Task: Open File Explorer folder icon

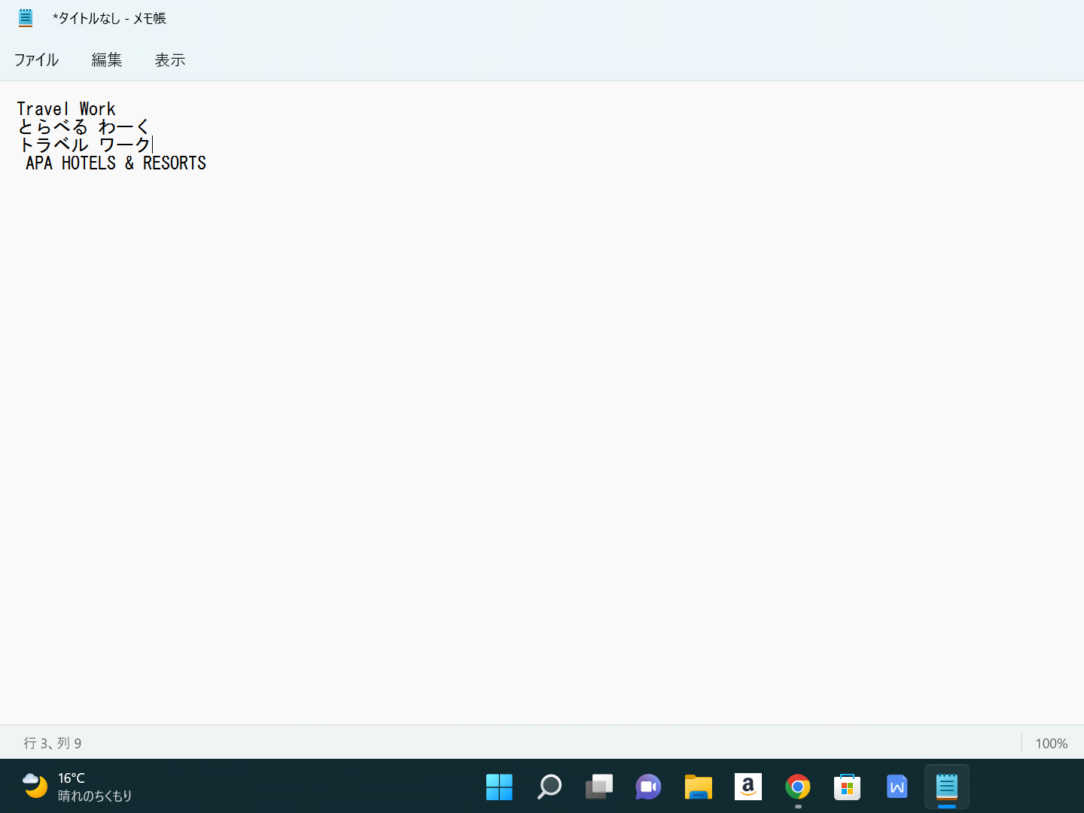Action: 698,787
